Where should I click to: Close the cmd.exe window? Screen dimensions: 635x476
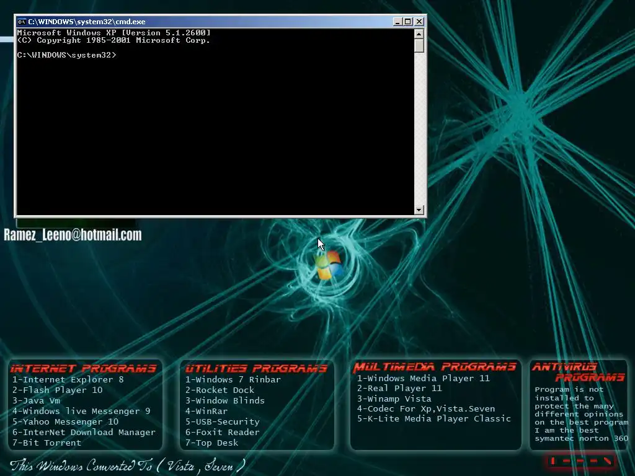pos(419,22)
